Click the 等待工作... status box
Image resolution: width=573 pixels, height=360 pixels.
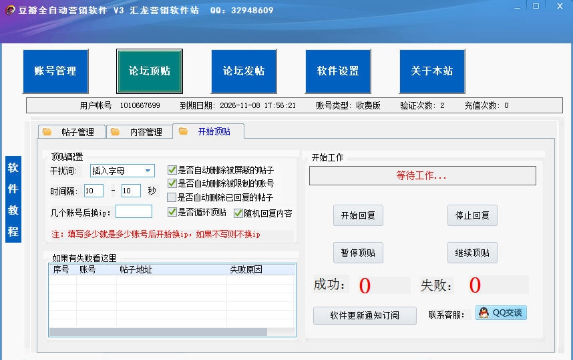(x=423, y=176)
